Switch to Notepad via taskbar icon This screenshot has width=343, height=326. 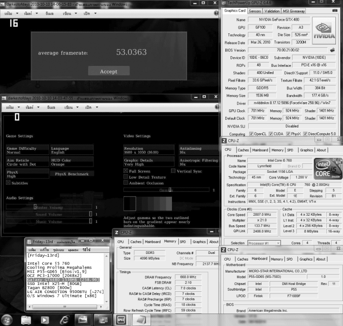(141, 320)
